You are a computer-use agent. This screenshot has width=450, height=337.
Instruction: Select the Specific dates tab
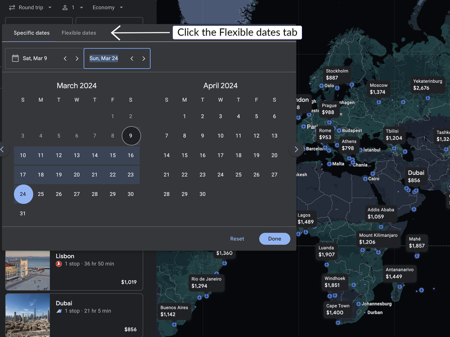point(31,32)
